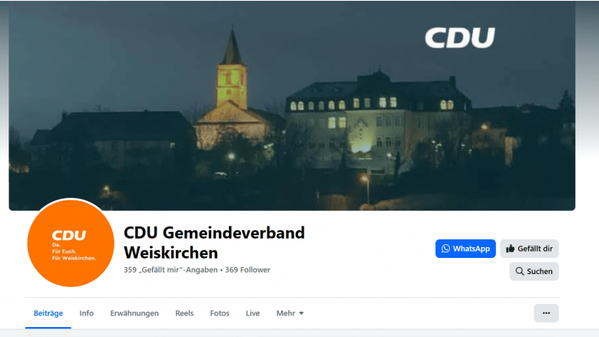Open the Live tab
599x337 pixels.
pyautogui.click(x=253, y=313)
